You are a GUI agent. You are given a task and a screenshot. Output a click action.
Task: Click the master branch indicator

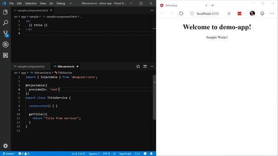[9, 153]
